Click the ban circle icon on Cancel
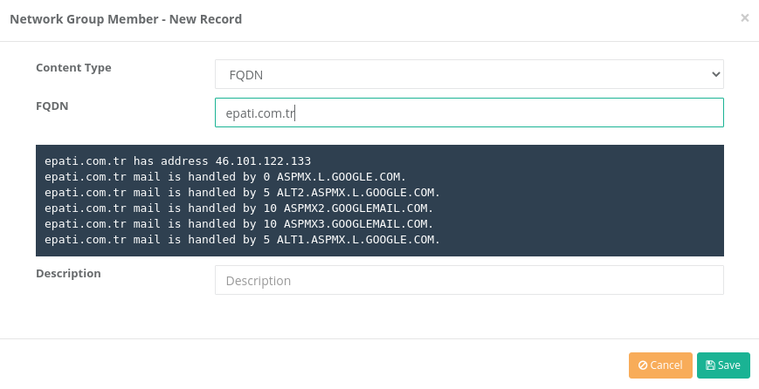Image resolution: width=759 pixels, height=389 pixels. [643, 365]
